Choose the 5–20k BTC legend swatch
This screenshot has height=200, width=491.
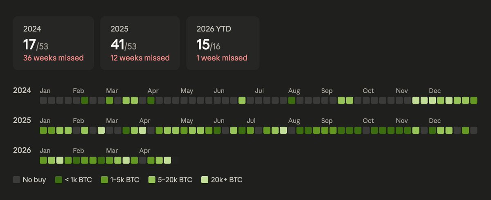[152, 180]
